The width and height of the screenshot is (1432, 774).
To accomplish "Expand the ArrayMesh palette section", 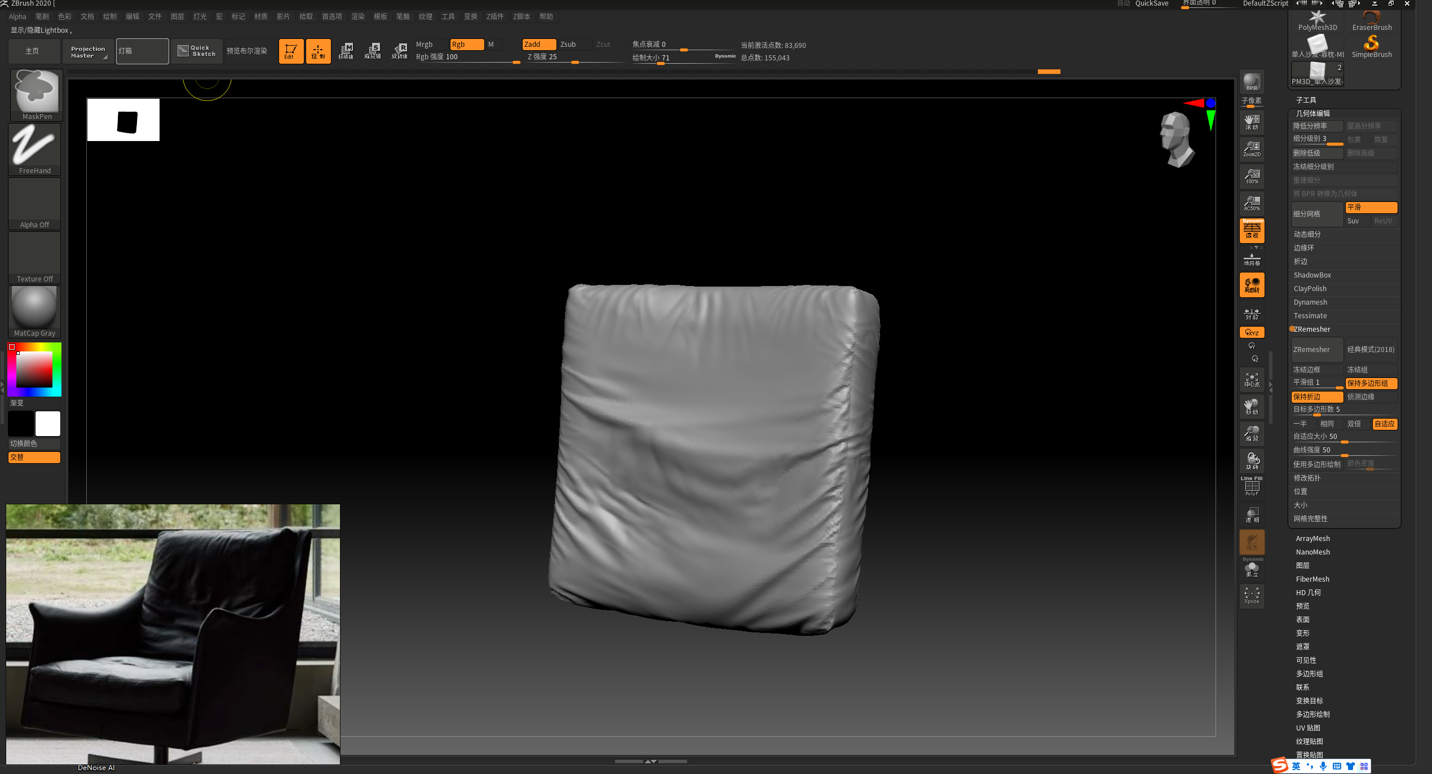I will 1312,539.
